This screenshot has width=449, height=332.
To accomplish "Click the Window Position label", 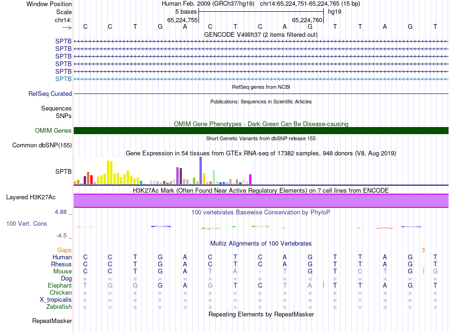I will (x=49, y=4).
